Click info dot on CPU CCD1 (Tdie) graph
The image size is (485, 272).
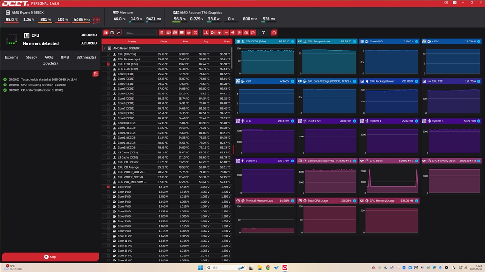[x=293, y=42]
